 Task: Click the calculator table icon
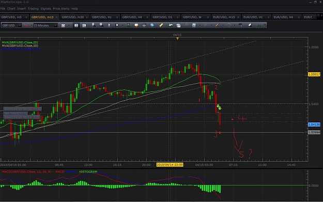tap(194, 25)
